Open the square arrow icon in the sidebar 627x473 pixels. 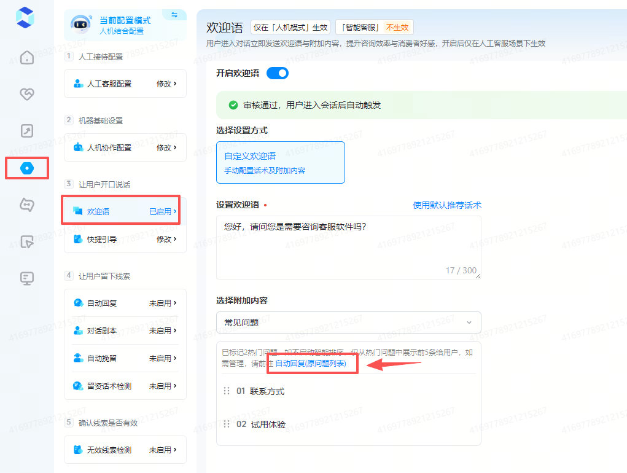pos(27,131)
